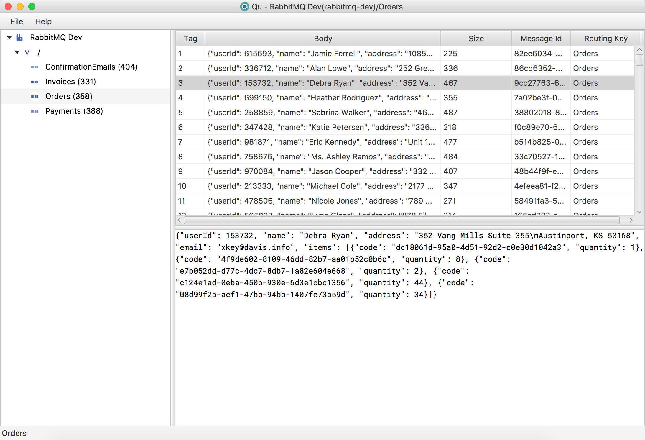Click the vertical scrollbar down arrow
Image resolution: width=645 pixels, height=440 pixels.
(639, 212)
